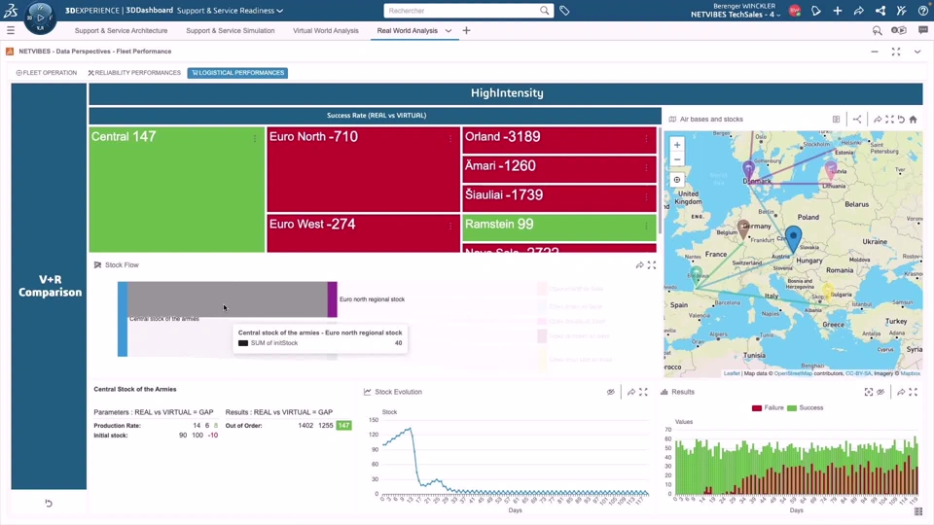Click the map zoom in plus button
934x525 pixels.
pyautogui.click(x=677, y=145)
